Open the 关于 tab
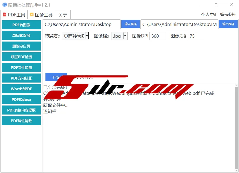Viewport: 239px width, 173px height. coord(63,15)
